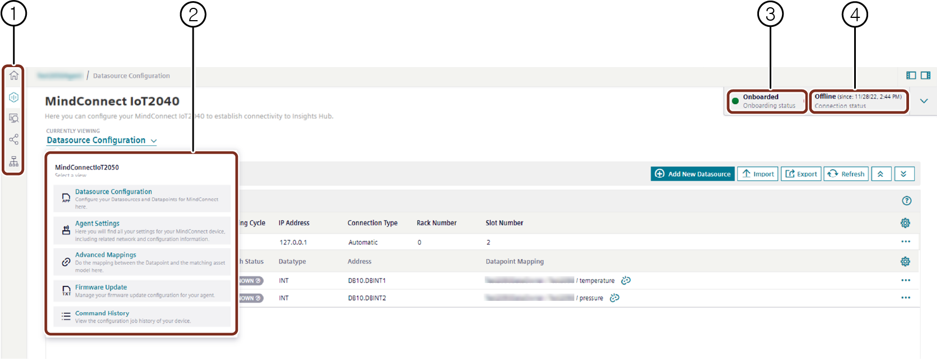This screenshot has height=359, width=937.
Task: Click the Datasource Configuration APP icon in menu
Action: pyautogui.click(x=66, y=198)
